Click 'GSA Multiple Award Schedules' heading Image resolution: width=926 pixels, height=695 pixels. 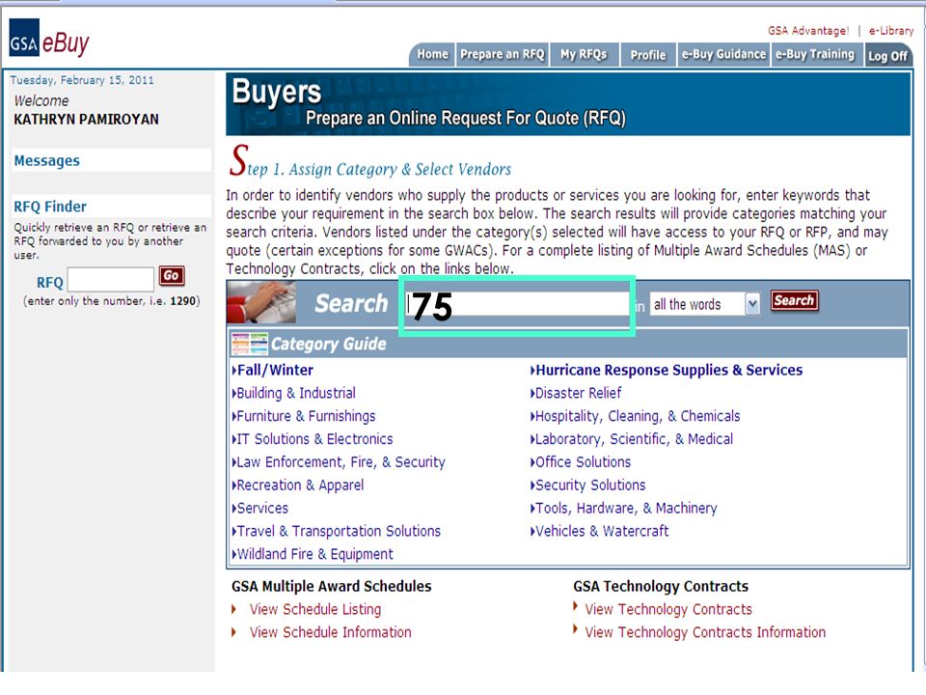[x=331, y=586]
